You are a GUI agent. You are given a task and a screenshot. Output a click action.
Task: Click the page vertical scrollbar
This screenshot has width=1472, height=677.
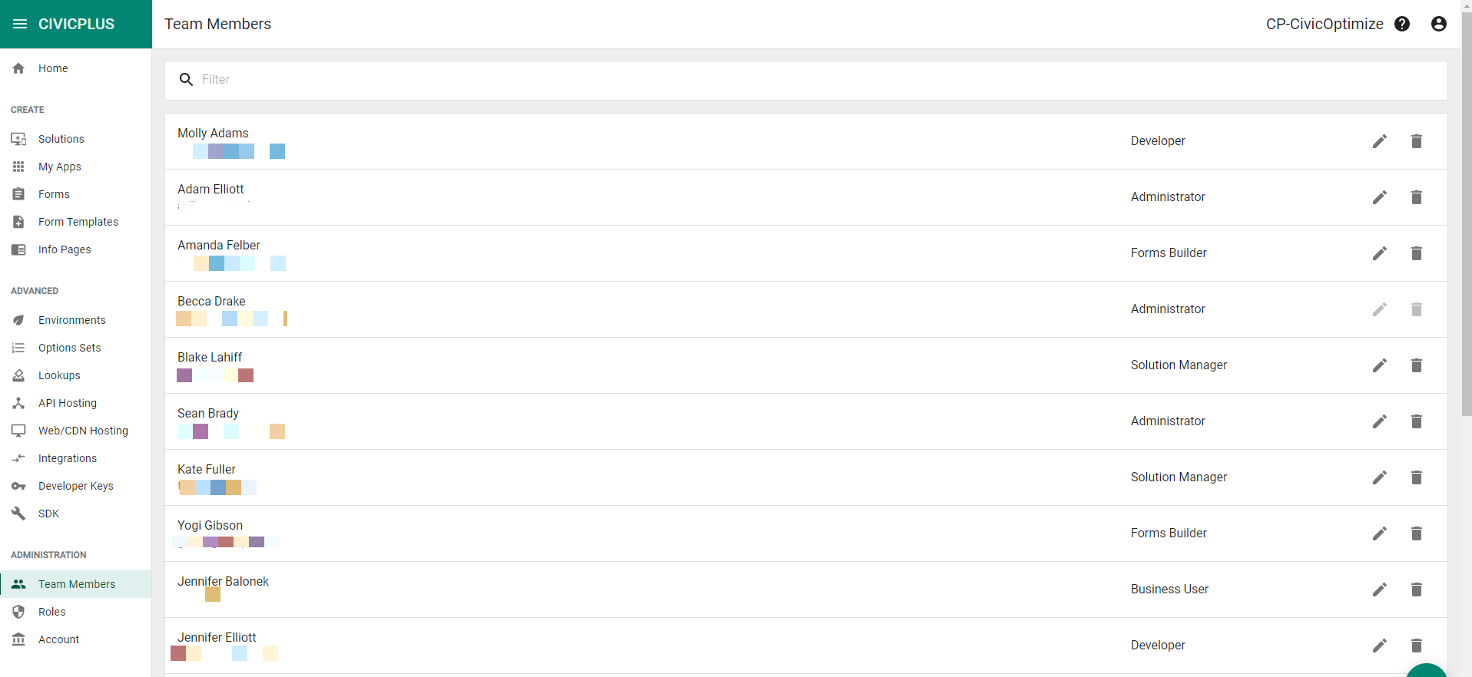pyautogui.click(x=1466, y=215)
